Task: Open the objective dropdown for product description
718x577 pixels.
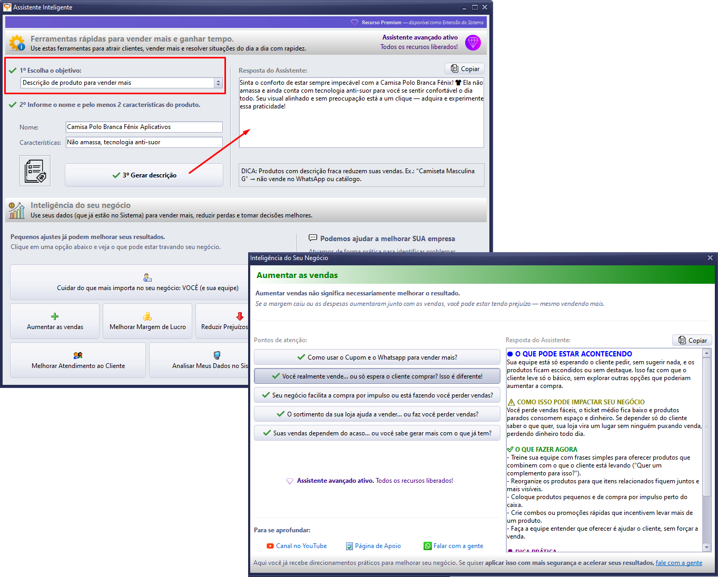Action: pyautogui.click(x=218, y=83)
